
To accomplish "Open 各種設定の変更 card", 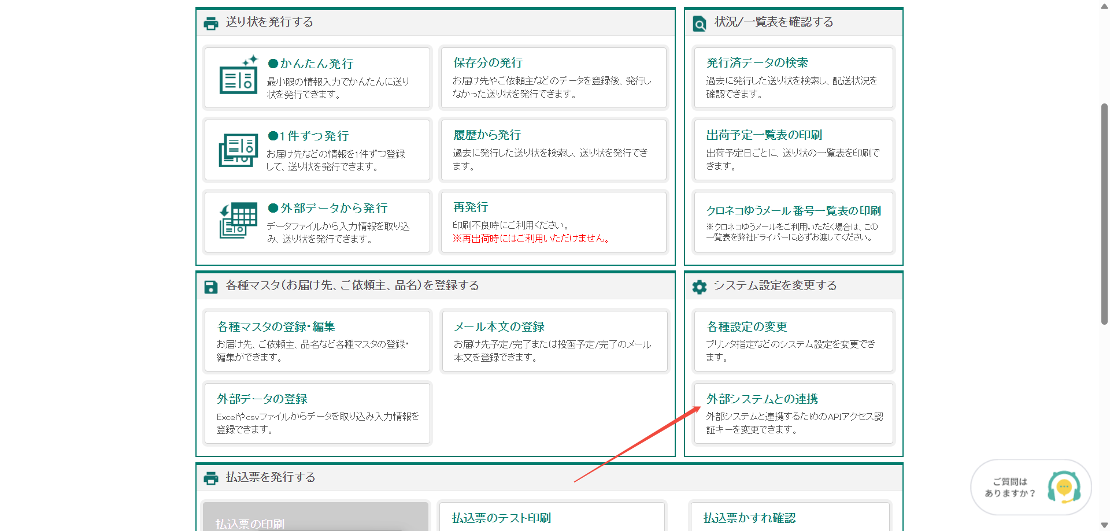I will 793,341.
